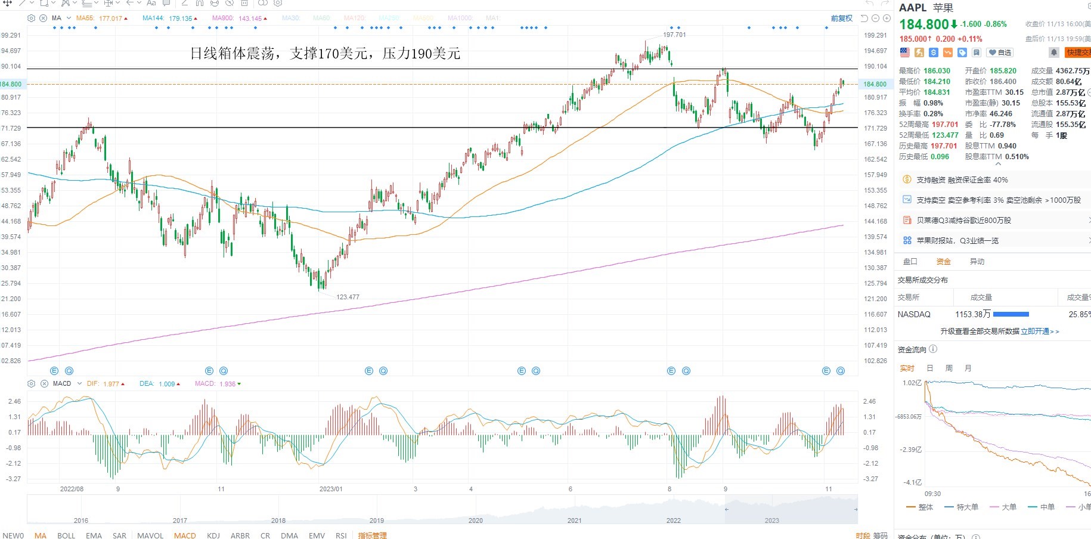Collapse the quote details with the up chevron
The image size is (1091, 539).
999,163
